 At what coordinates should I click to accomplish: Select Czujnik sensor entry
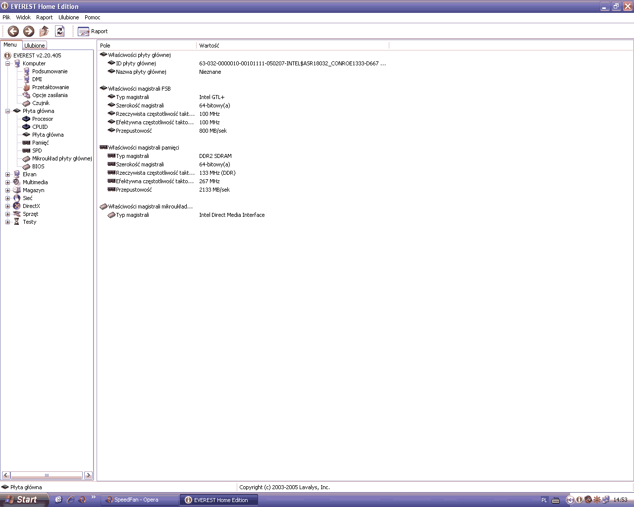pos(41,103)
